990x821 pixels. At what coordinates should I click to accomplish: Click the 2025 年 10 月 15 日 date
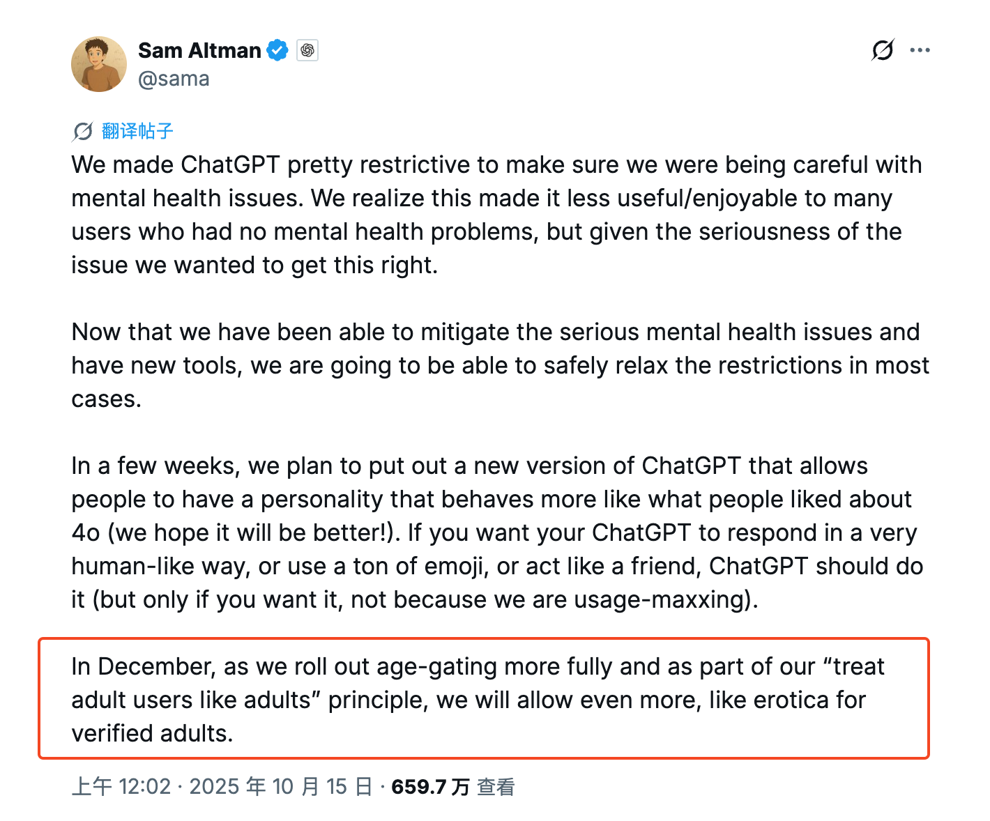click(280, 787)
